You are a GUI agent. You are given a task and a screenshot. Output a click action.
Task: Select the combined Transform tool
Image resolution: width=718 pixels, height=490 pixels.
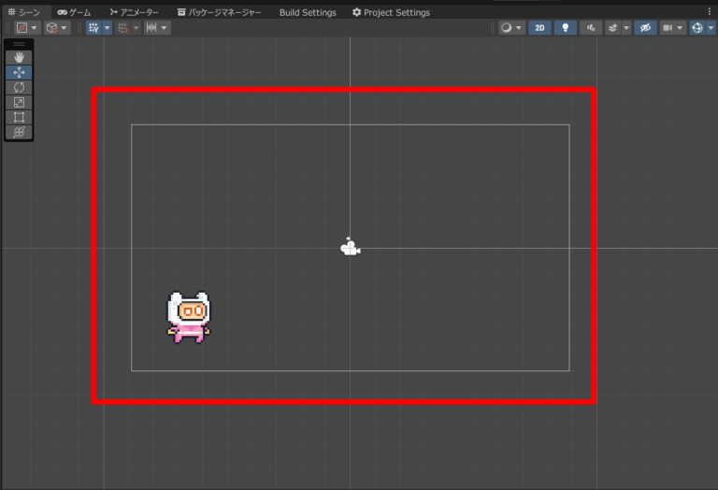(19, 133)
